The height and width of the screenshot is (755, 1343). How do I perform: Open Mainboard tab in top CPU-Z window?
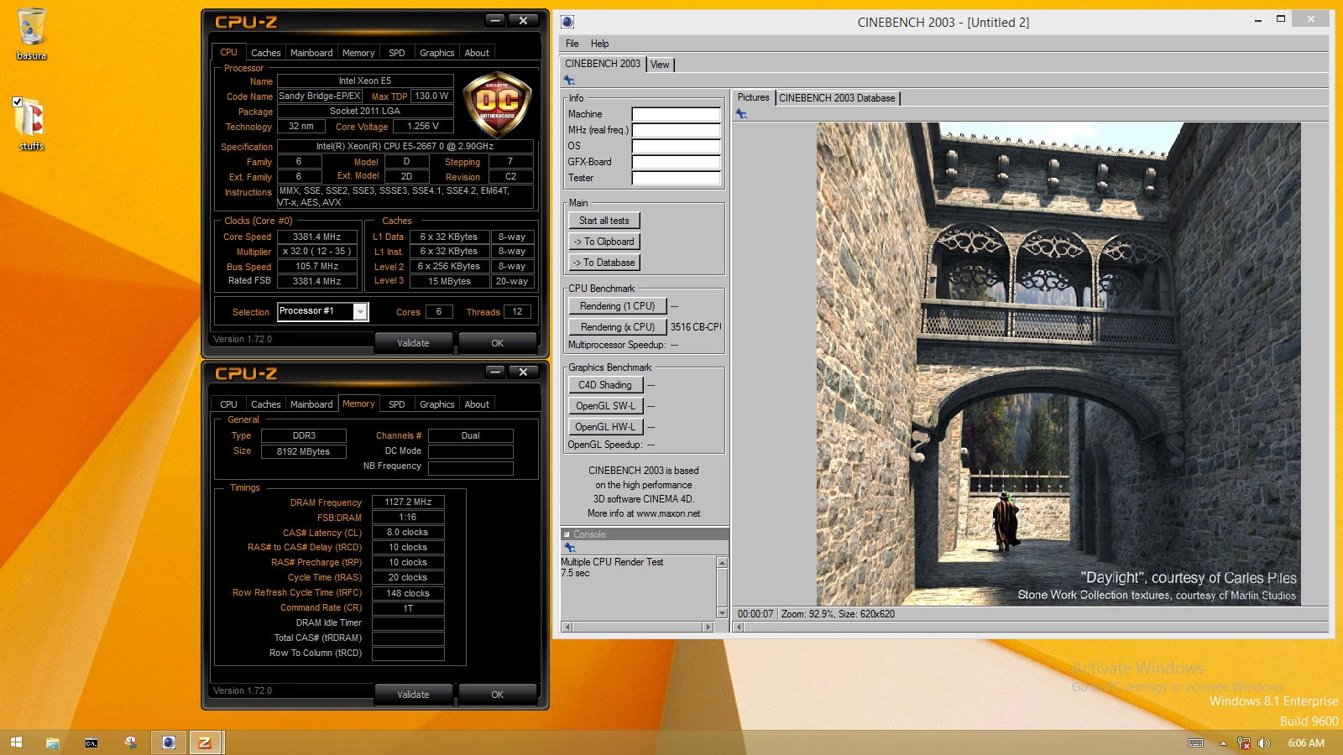point(311,53)
